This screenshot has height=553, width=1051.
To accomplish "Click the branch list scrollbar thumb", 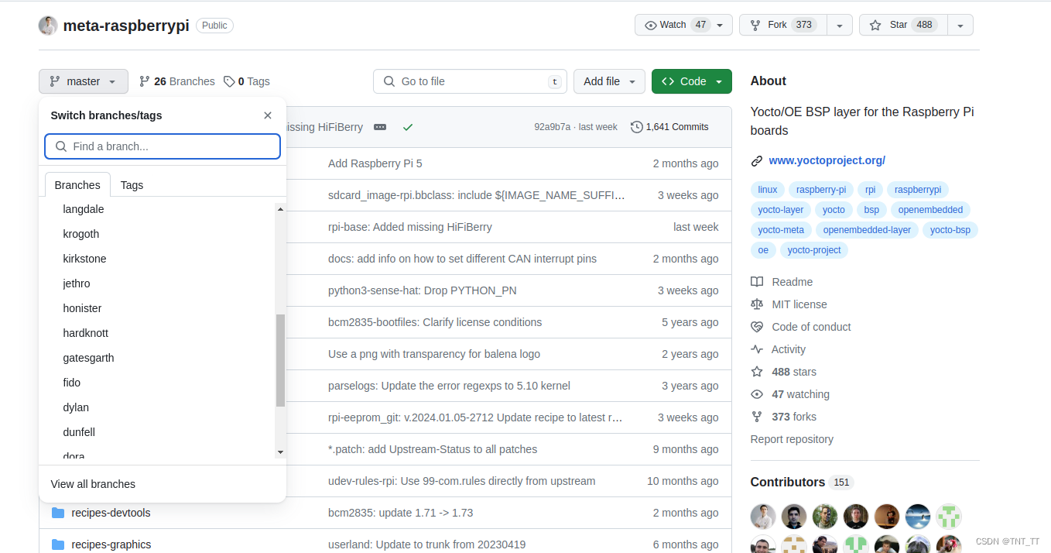I will [x=280, y=360].
